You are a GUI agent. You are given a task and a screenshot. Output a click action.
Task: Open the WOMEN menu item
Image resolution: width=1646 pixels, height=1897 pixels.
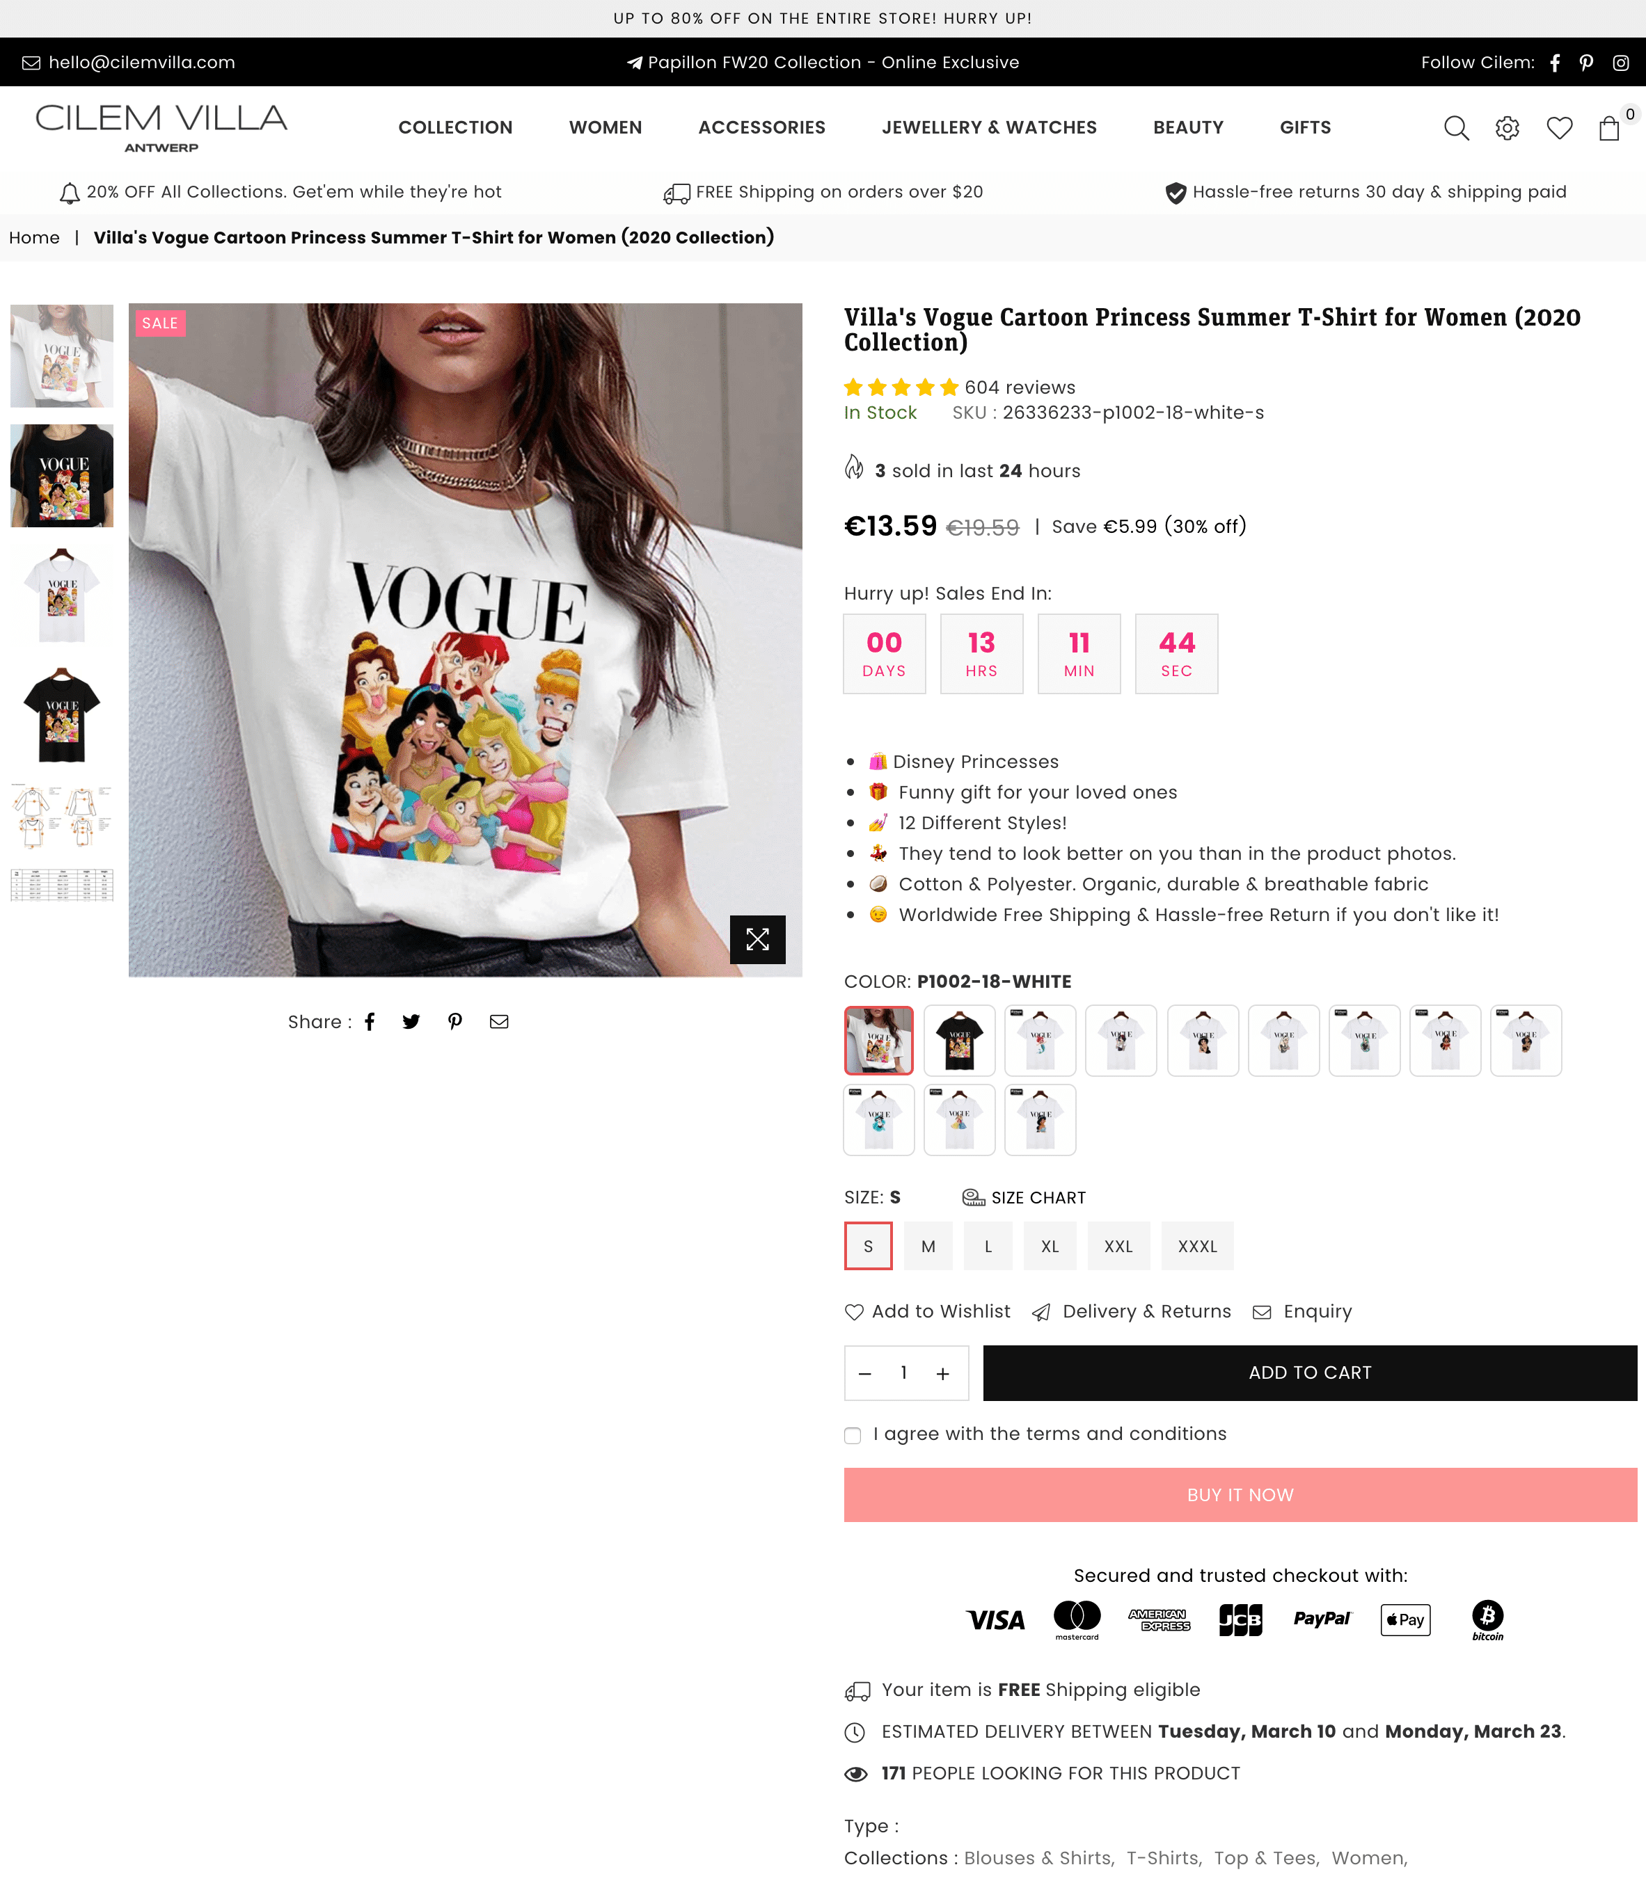(606, 127)
